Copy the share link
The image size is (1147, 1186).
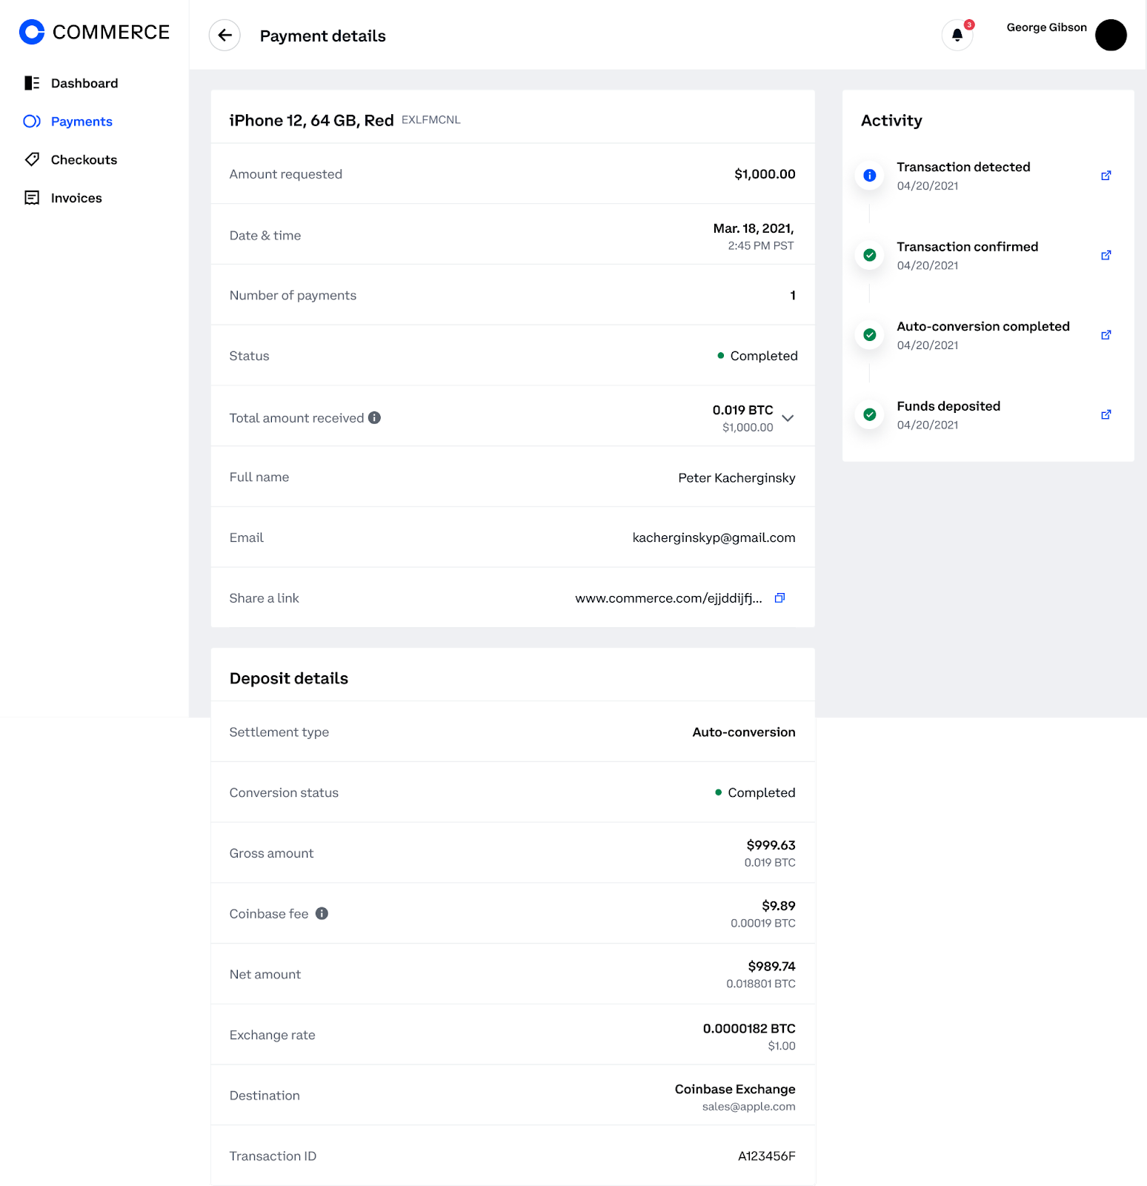pos(779,598)
